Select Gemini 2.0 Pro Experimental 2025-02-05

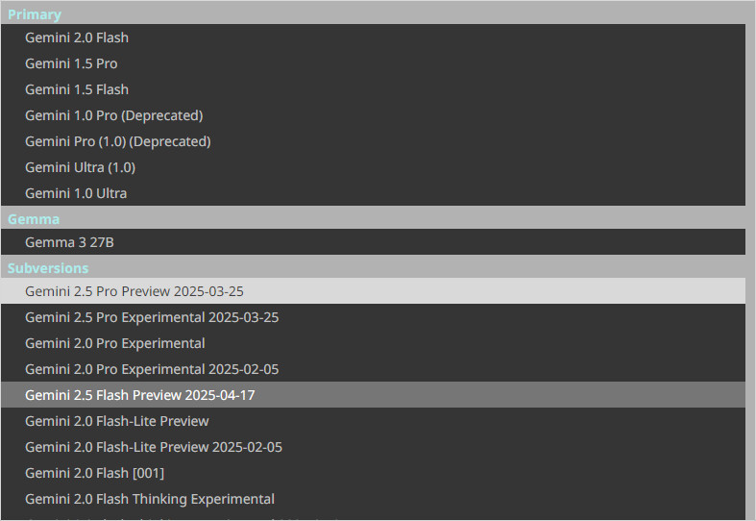(x=152, y=369)
